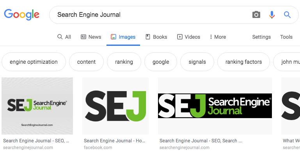Click the Google logo
Viewport: 300px width, 158px height.
coord(21,15)
